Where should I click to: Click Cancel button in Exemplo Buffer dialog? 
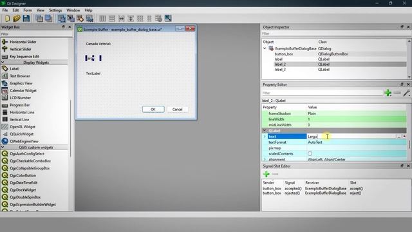[x=178, y=109]
